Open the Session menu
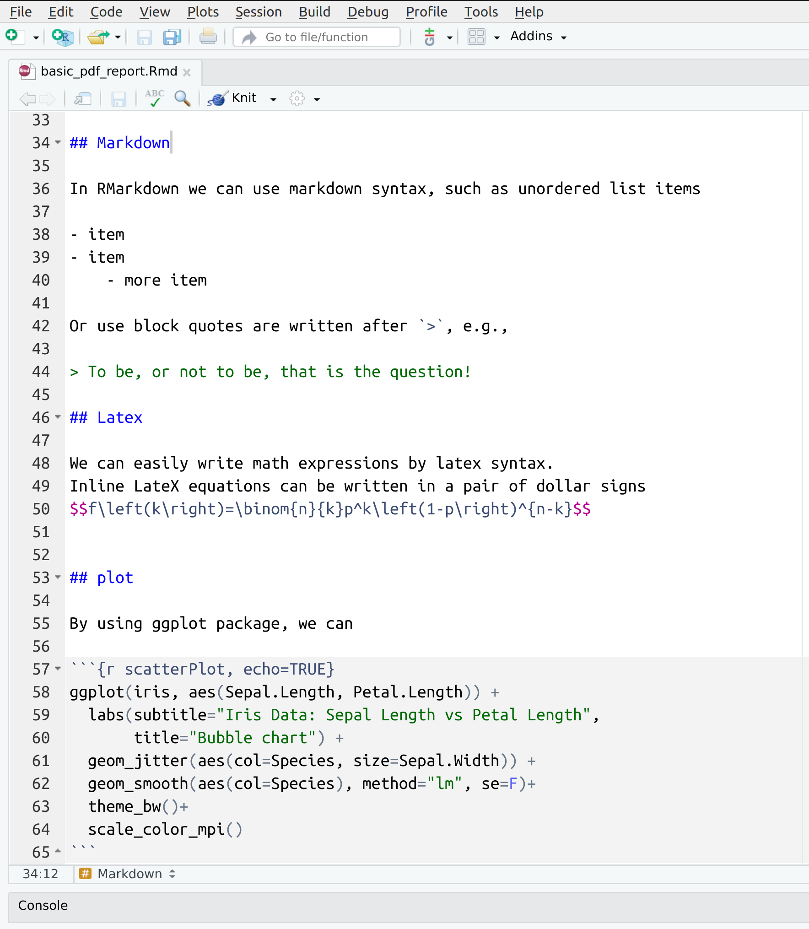 [259, 12]
